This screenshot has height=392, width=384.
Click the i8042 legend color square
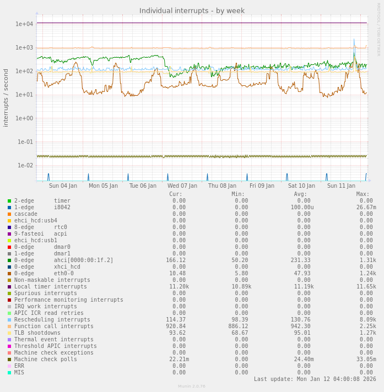click(x=9, y=208)
